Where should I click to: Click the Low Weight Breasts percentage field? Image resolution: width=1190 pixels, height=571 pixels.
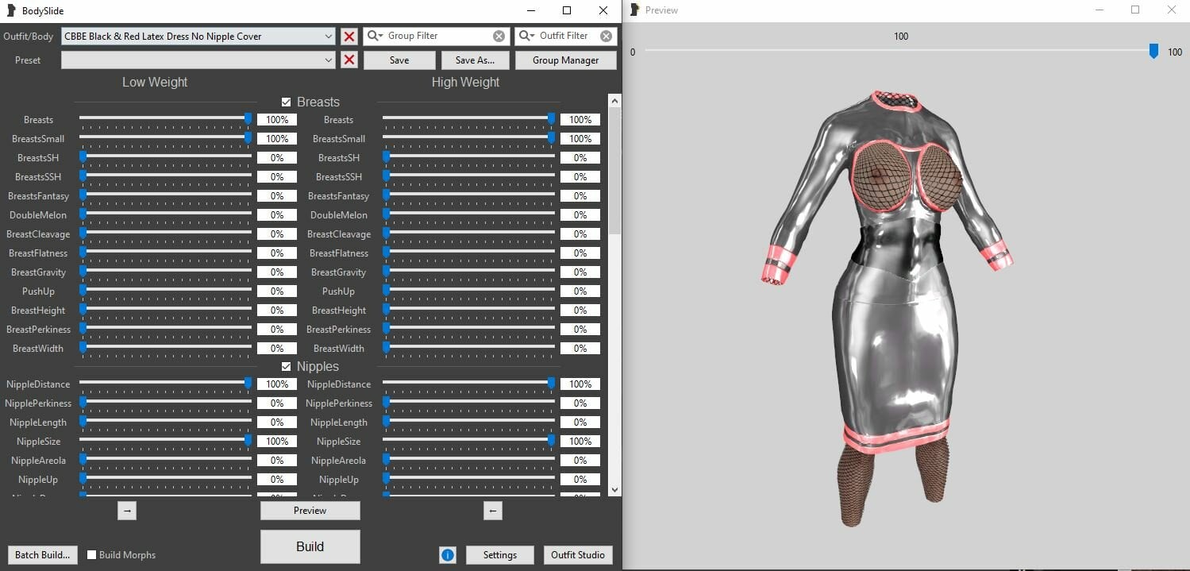point(277,120)
